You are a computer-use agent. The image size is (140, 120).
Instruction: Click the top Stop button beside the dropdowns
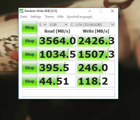(30, 27)
